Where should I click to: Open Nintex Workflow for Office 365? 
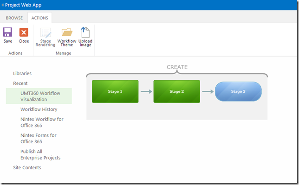pyautogui.click(x=42, y=122)
